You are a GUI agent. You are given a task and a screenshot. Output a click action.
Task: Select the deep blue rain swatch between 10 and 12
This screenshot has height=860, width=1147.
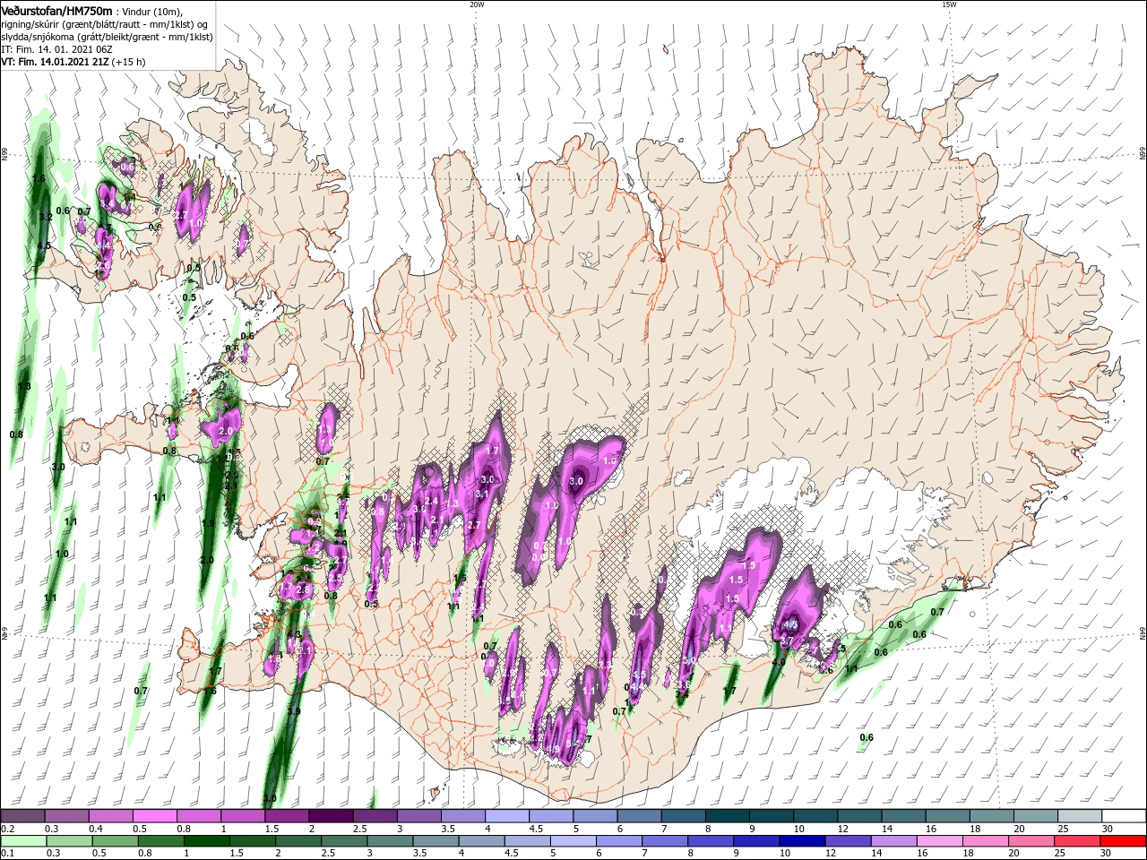pos(801,841)
